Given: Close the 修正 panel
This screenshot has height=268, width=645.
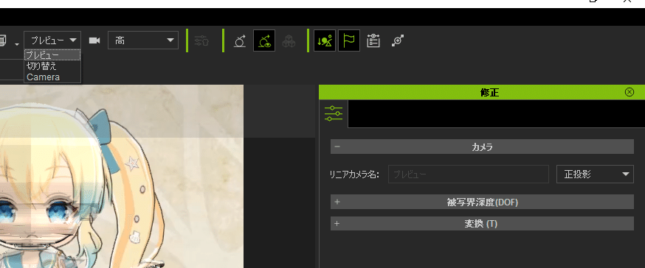Looking at the screenshot, I should point(630,92).
